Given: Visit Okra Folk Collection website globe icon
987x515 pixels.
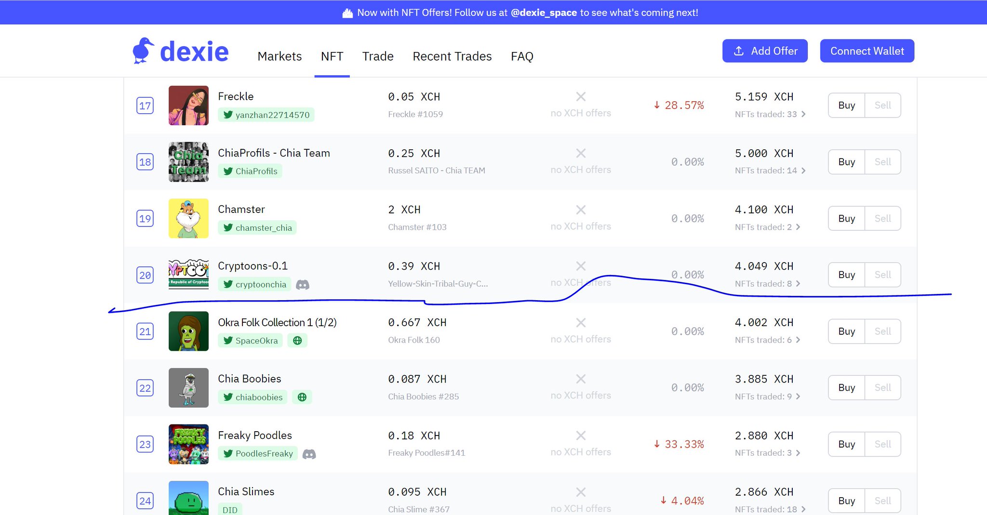Looking at the screenshot, I should 297,341.
